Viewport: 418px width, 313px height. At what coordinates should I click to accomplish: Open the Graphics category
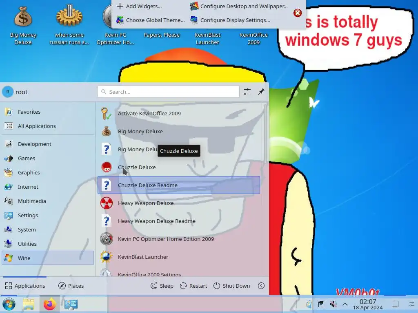48,172
